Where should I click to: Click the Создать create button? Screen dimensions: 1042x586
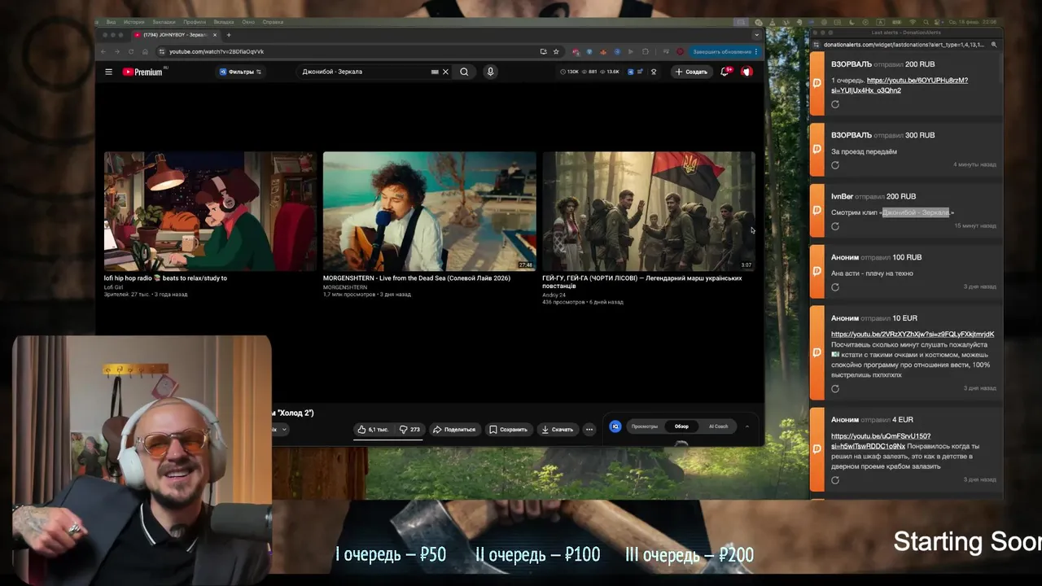click(690, 72)
